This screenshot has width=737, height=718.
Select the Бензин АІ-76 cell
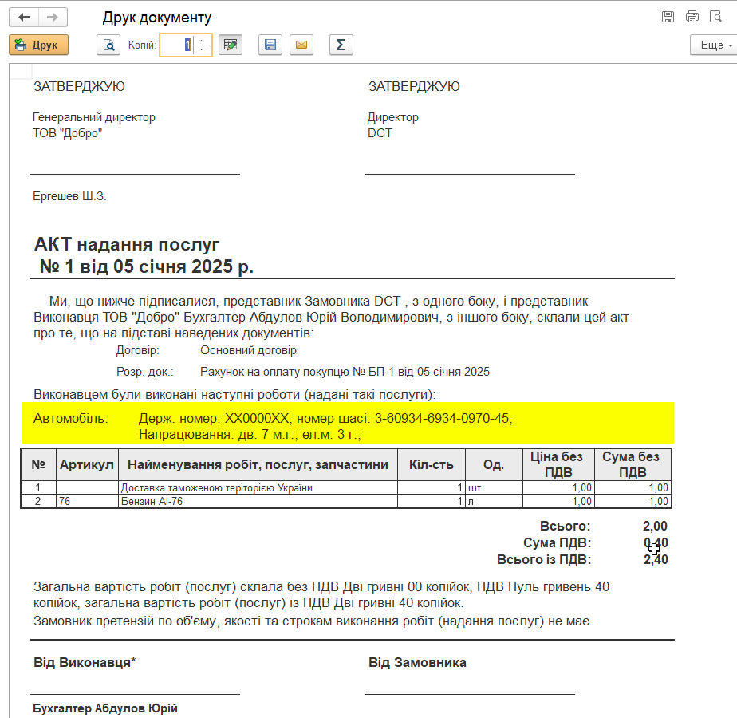click(258, 501)
